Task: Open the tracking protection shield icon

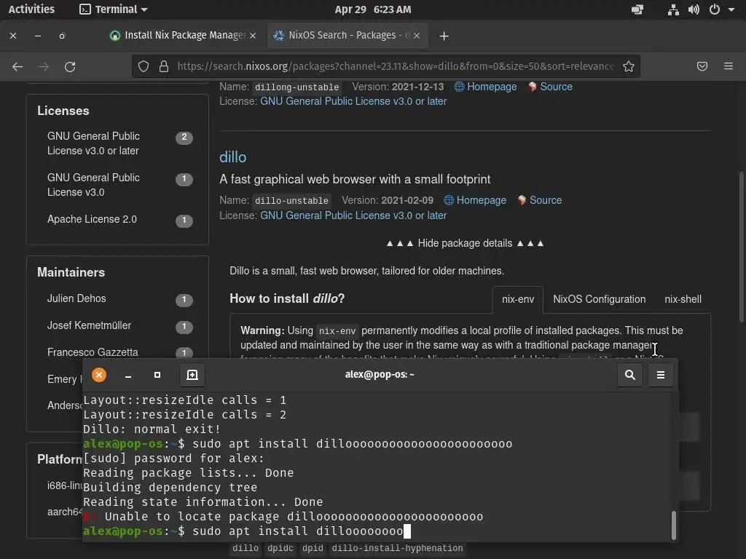Action: coord(144,66)
